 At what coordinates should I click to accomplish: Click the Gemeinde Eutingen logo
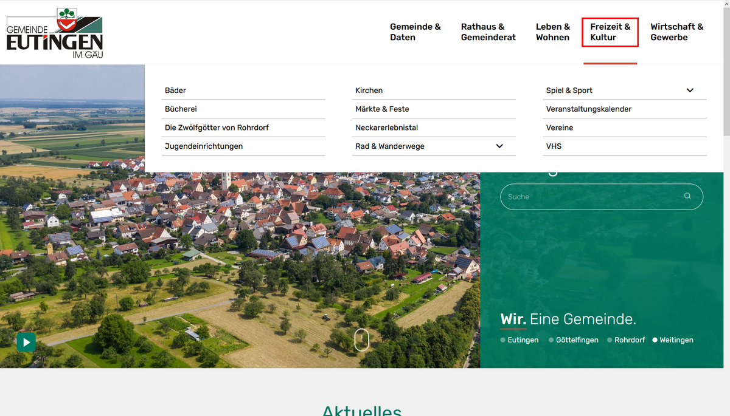point(55,33)
